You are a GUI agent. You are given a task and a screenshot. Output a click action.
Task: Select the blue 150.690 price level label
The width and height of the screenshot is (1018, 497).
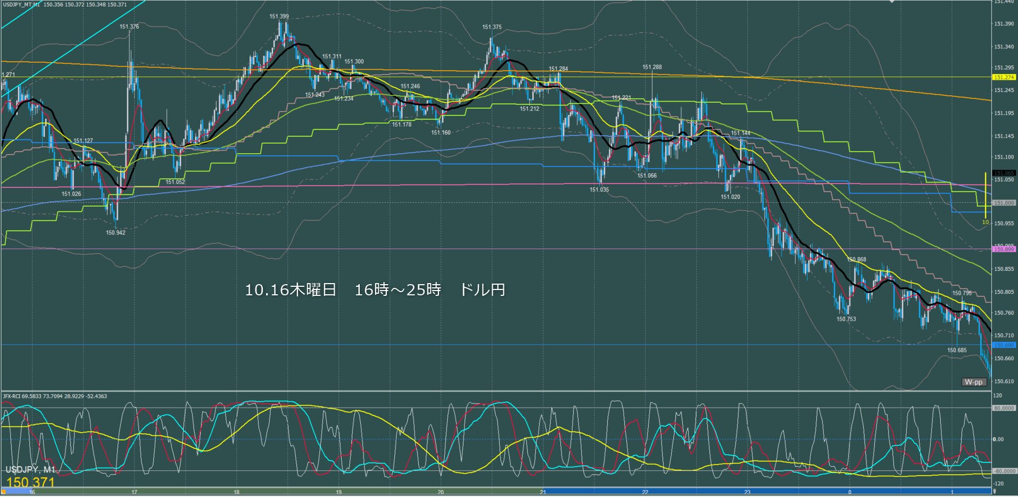tap(1004, 345)
